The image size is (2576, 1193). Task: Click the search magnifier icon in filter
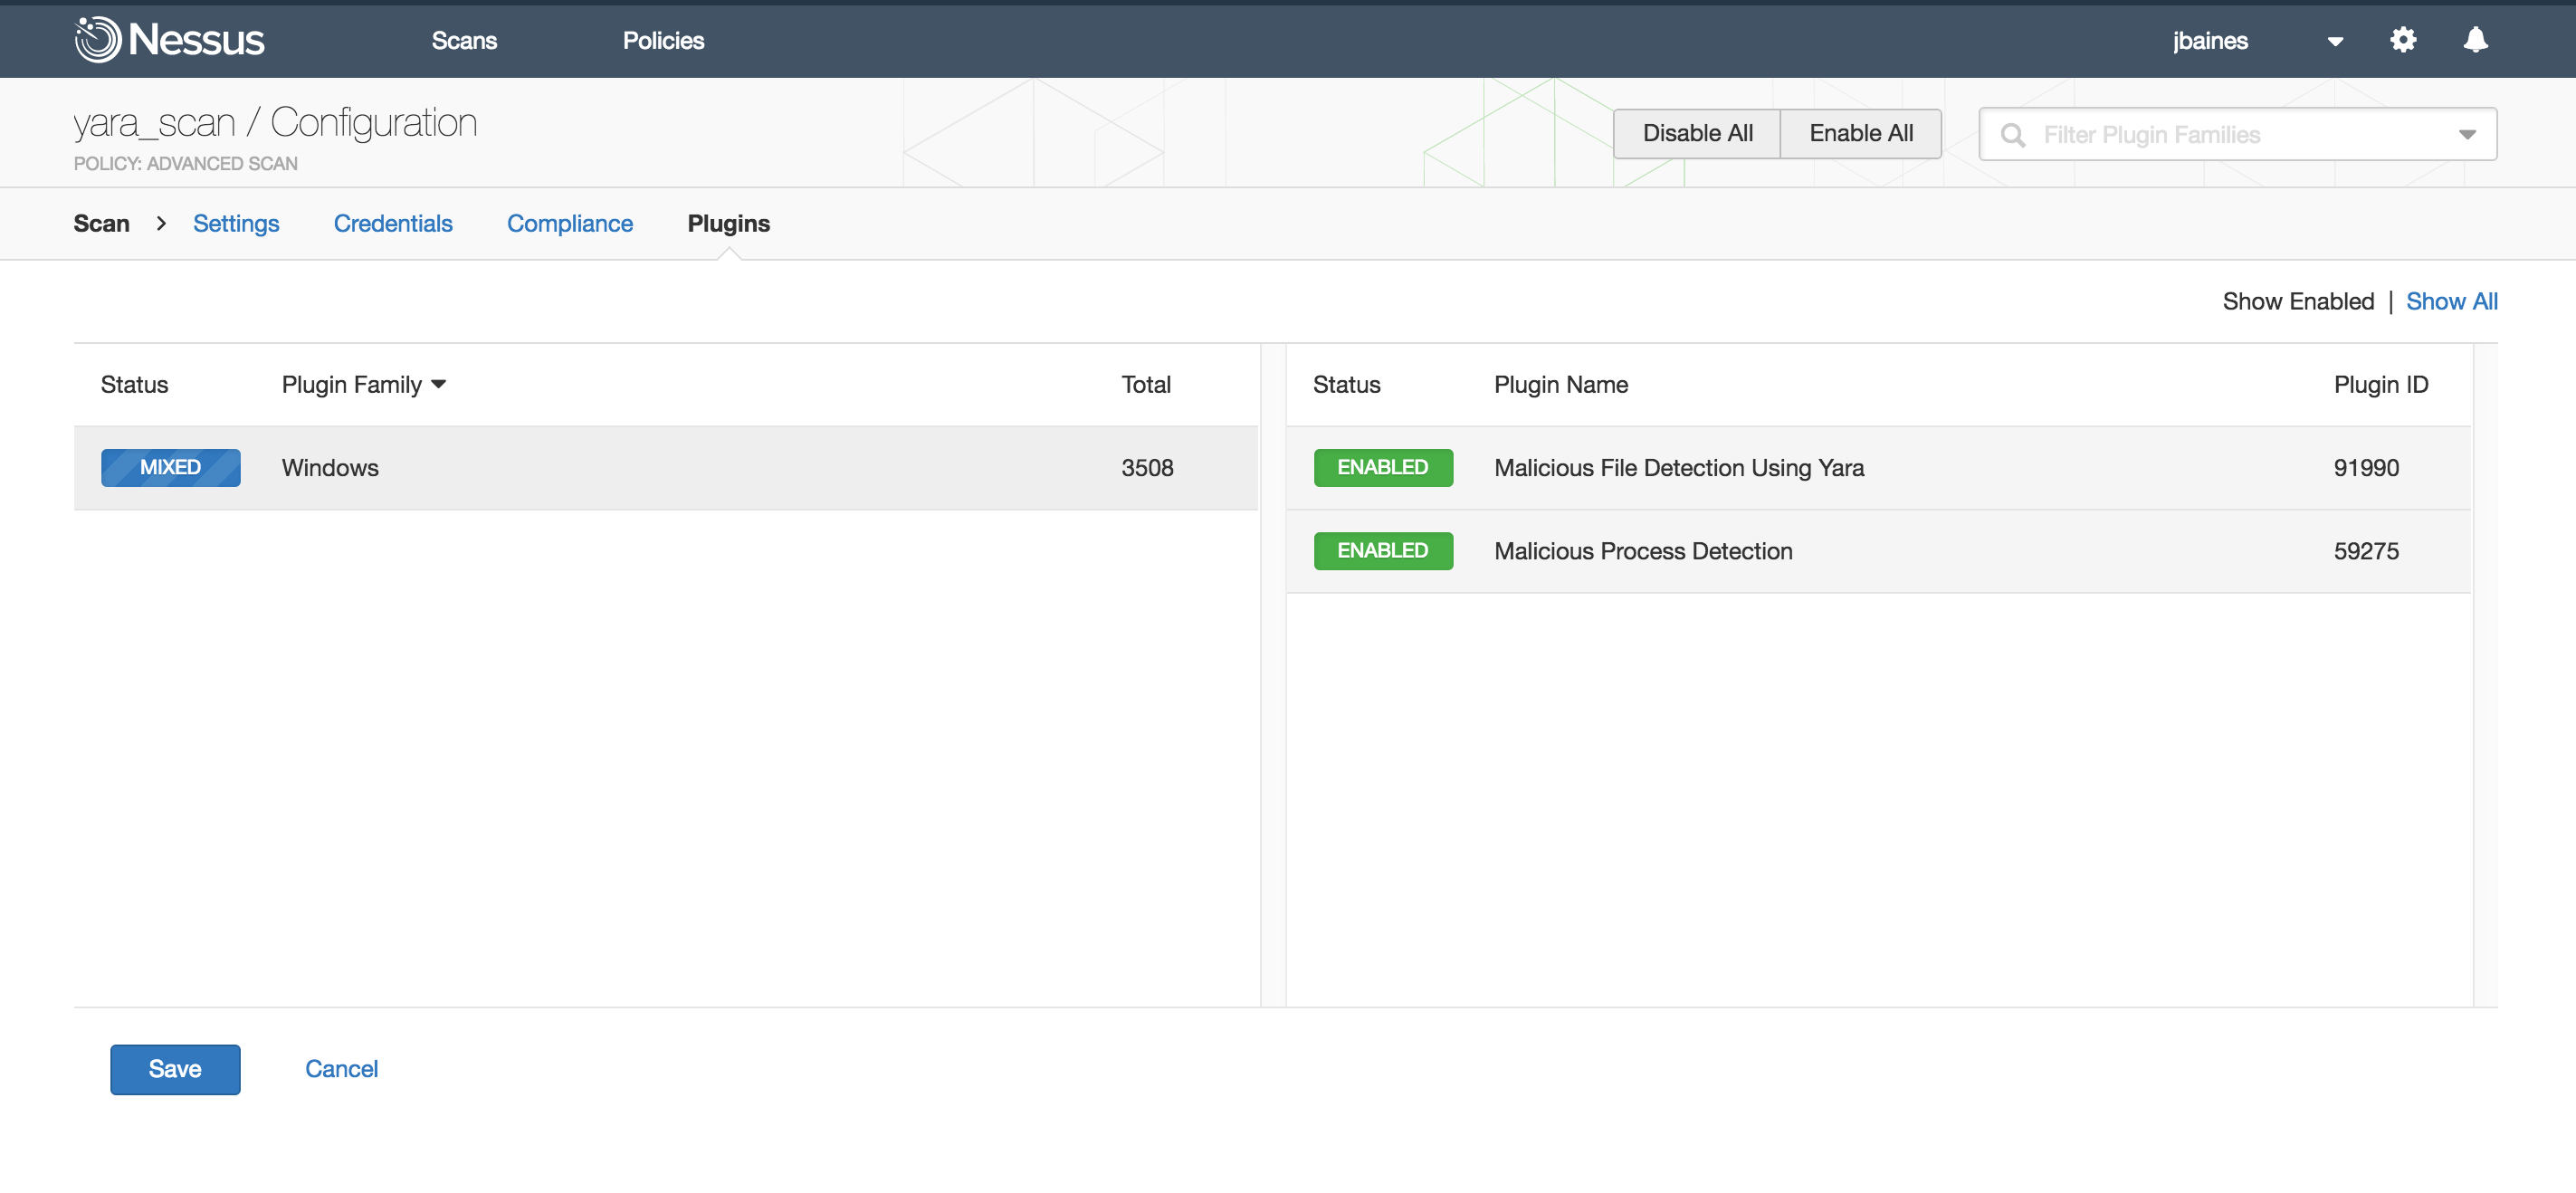pyautogui.click(x=2013, y=135)
